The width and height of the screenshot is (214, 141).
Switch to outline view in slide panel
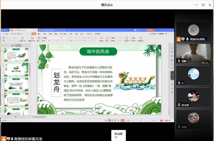12,45
